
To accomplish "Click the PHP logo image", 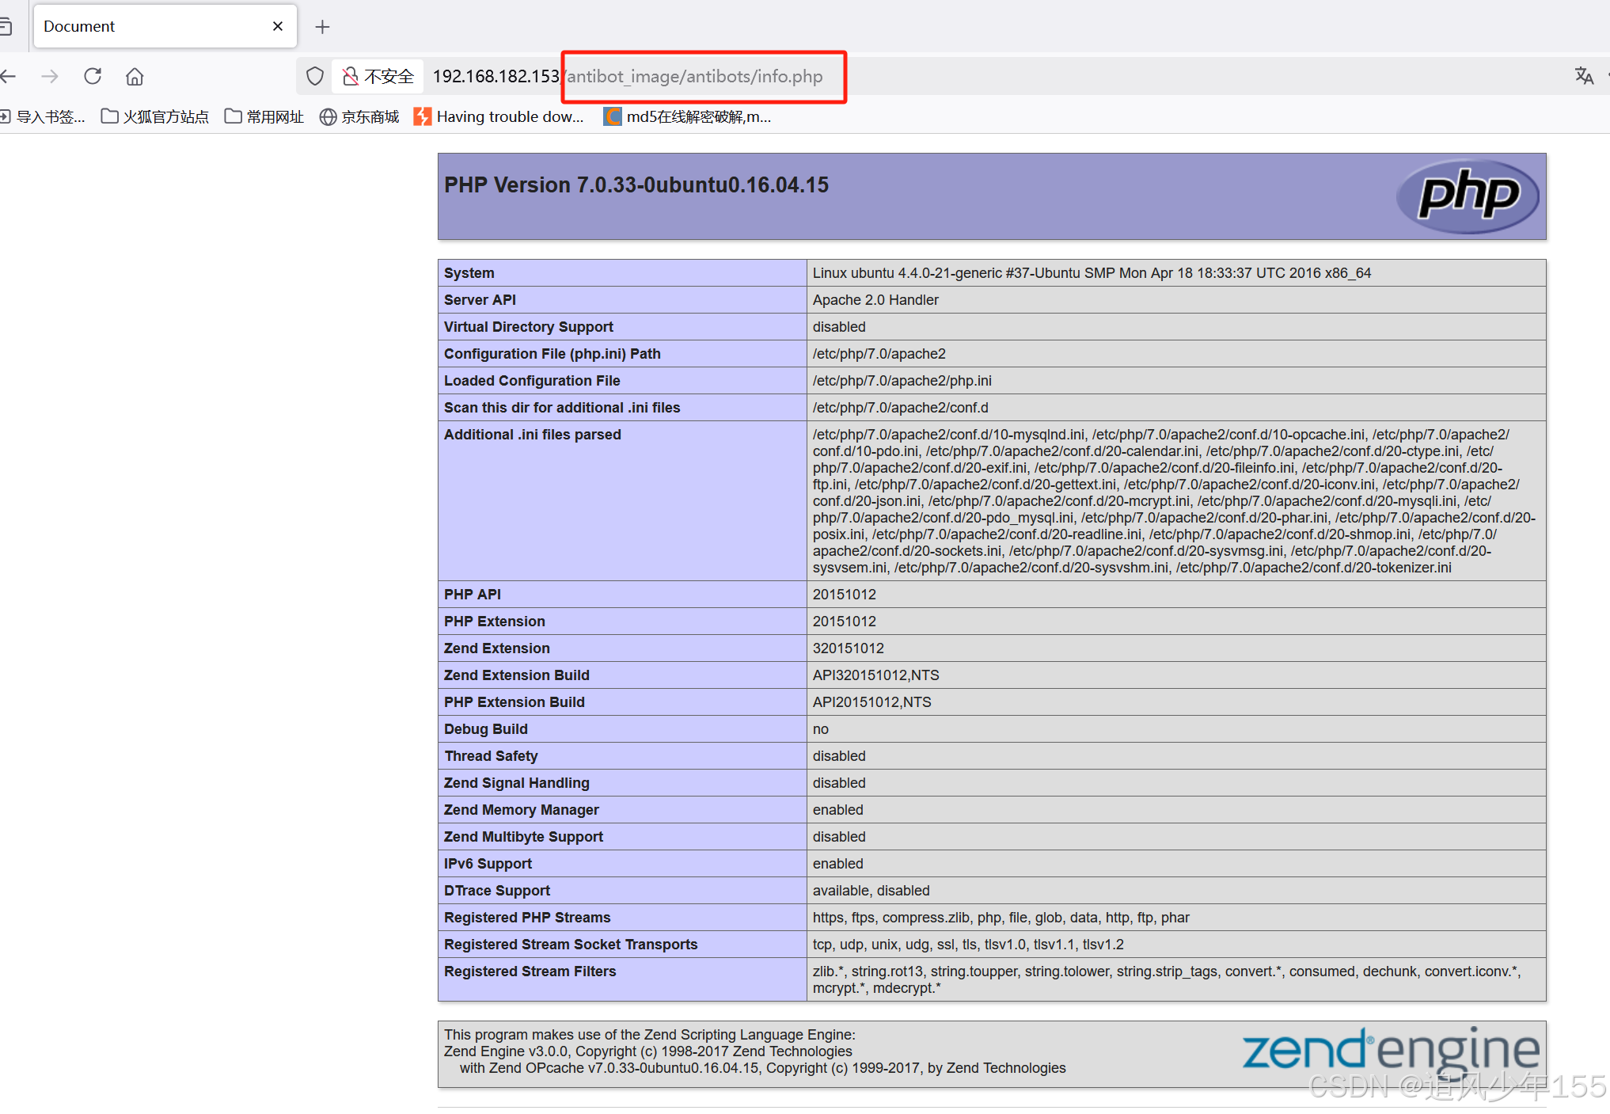I will pos(1468,196).
